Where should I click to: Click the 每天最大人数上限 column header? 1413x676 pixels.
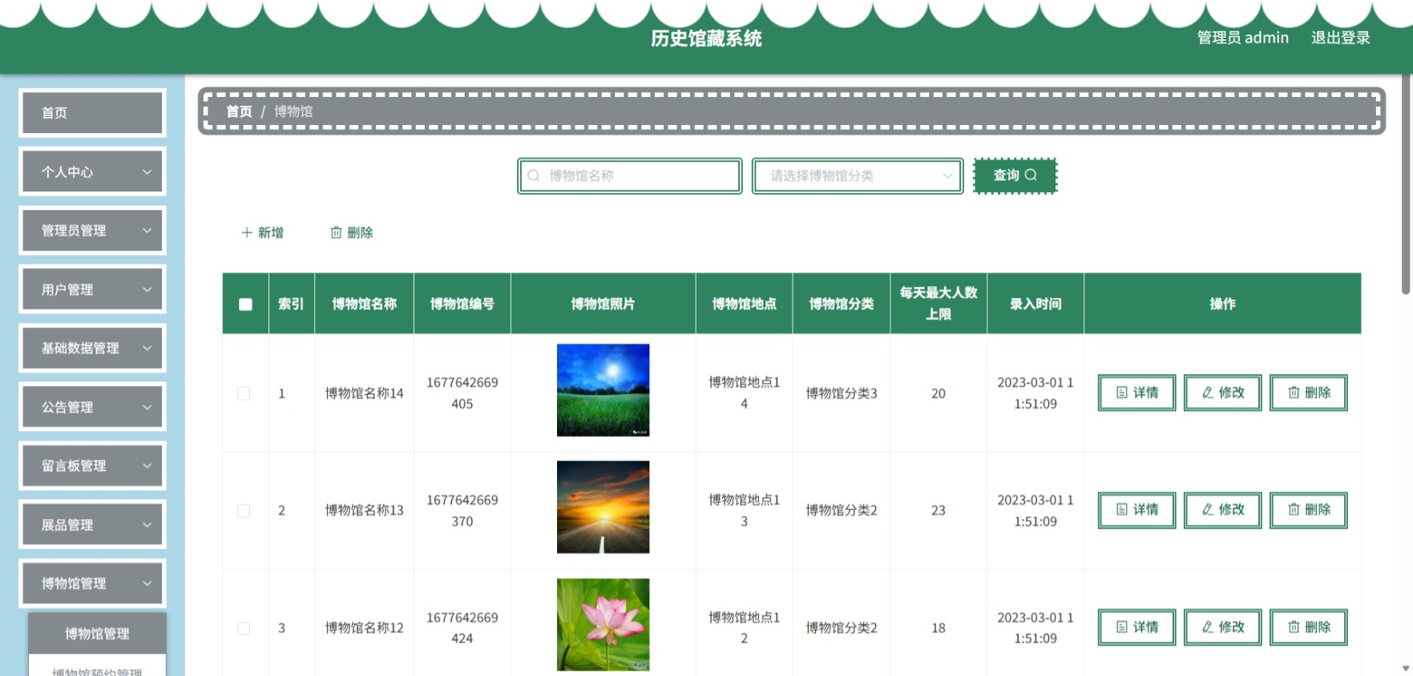[939, 304]
